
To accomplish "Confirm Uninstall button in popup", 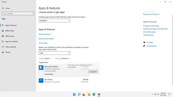I will [93, 72].
